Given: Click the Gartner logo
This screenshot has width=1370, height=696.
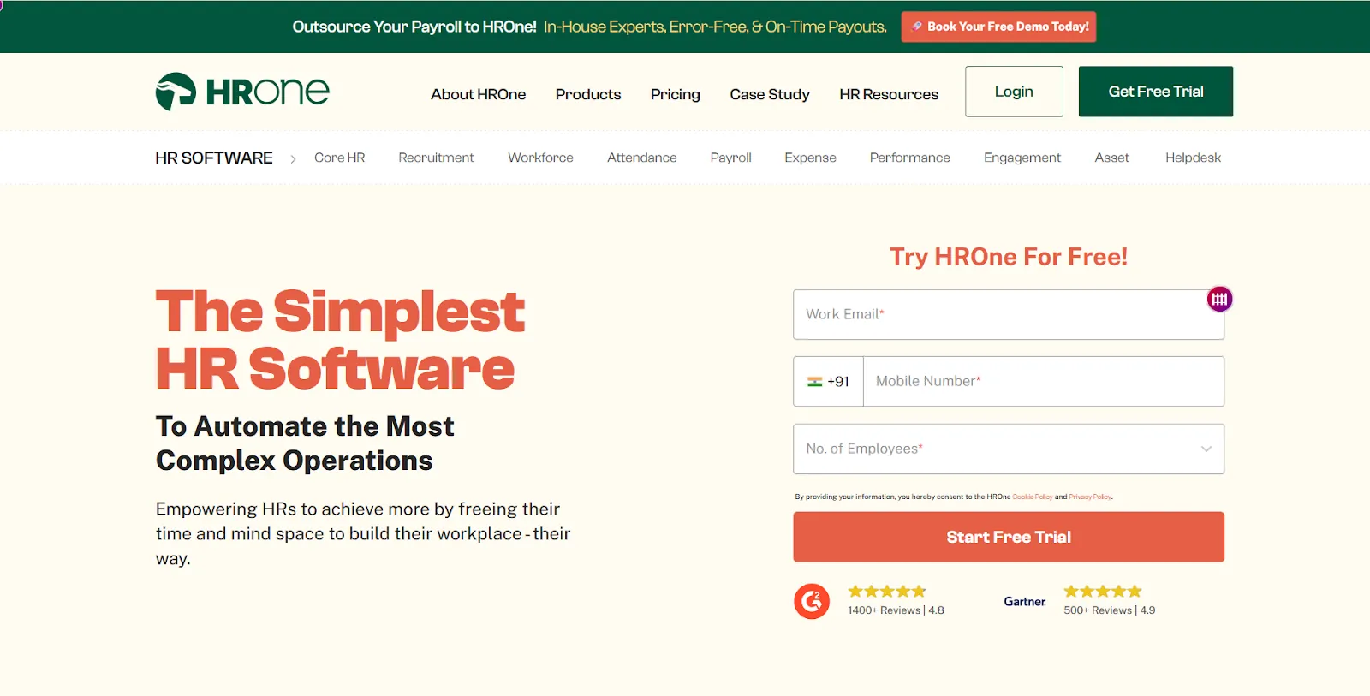Looking at the screenshot, I should tap(1025, 602).
